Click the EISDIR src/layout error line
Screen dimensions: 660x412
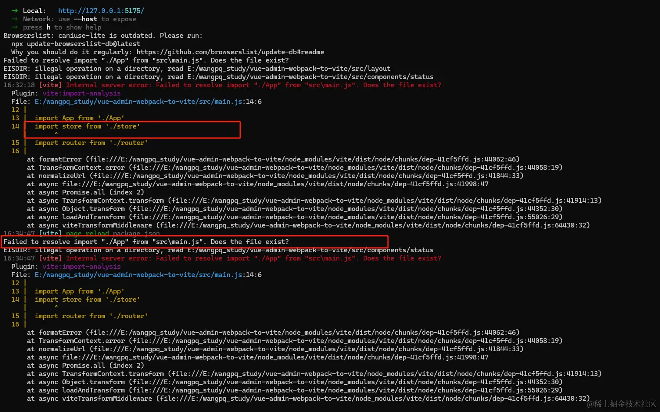click(197, 69)
